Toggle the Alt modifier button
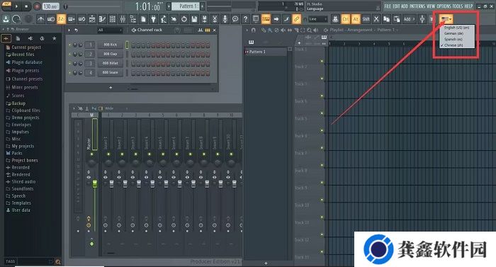This screenshot has height=267, width=496. [x=356, y=19]
